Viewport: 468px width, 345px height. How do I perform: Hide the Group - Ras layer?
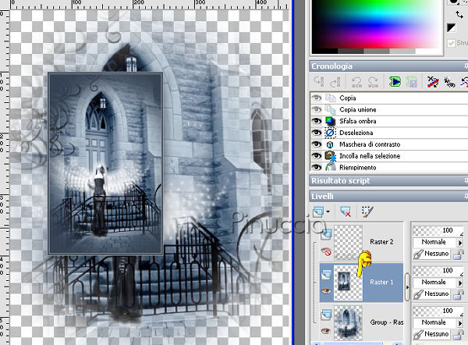click(326, 331)
